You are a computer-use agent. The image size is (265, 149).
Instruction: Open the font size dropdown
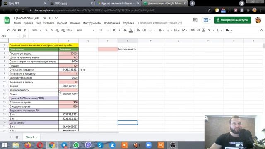[104, 30]
